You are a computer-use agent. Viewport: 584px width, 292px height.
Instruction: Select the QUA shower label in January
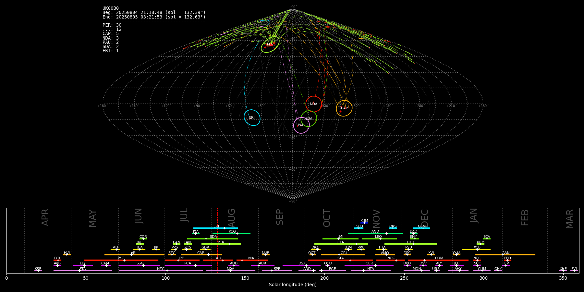[456, 253]
